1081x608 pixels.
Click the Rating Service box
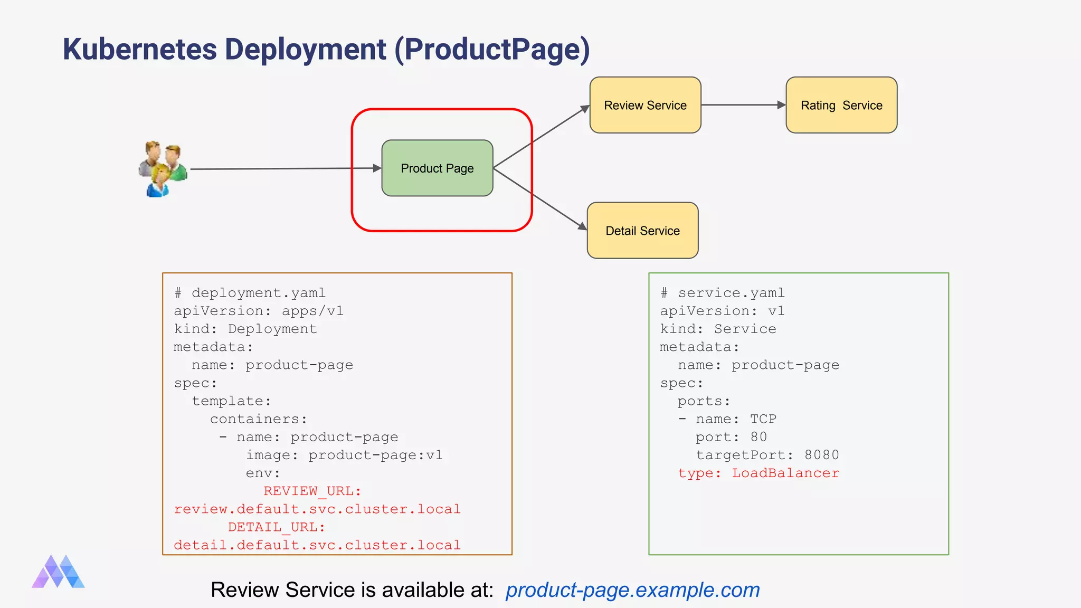(841, 105)
